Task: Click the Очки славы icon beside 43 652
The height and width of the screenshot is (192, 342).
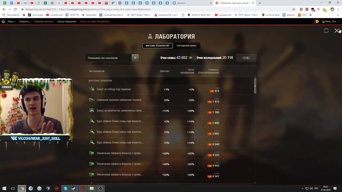Action: (190, 58)
